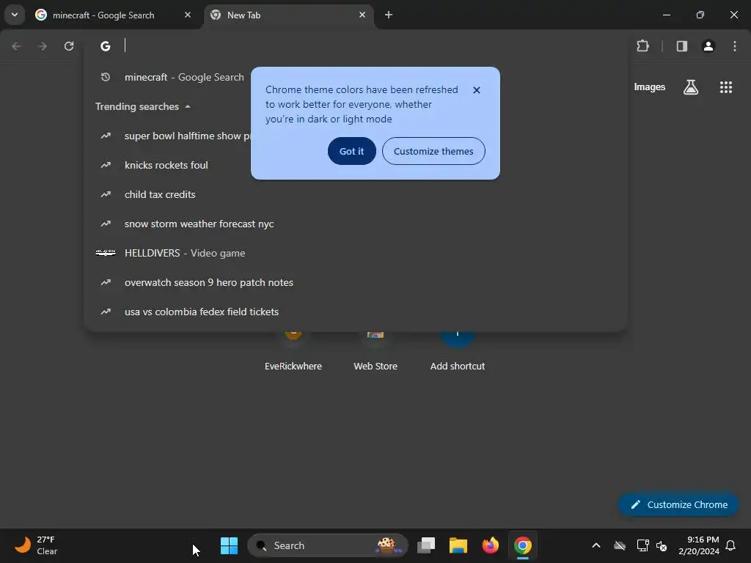Click Add shortcut
751x563 pixels.
tap(458, 352)
